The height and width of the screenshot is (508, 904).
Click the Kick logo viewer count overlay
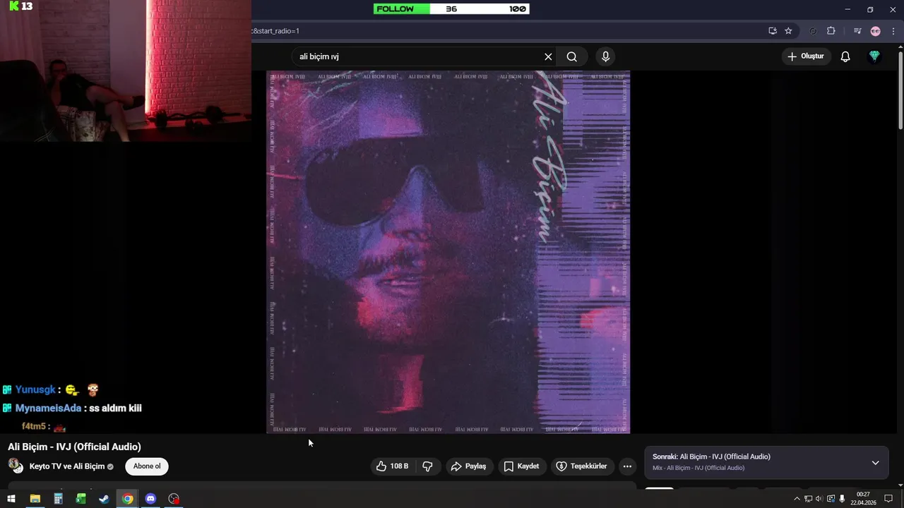21,6
